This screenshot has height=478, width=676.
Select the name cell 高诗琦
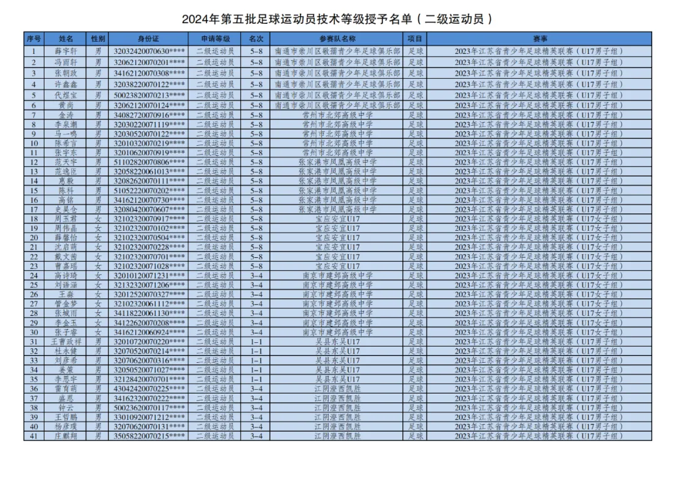coord(66,275)
